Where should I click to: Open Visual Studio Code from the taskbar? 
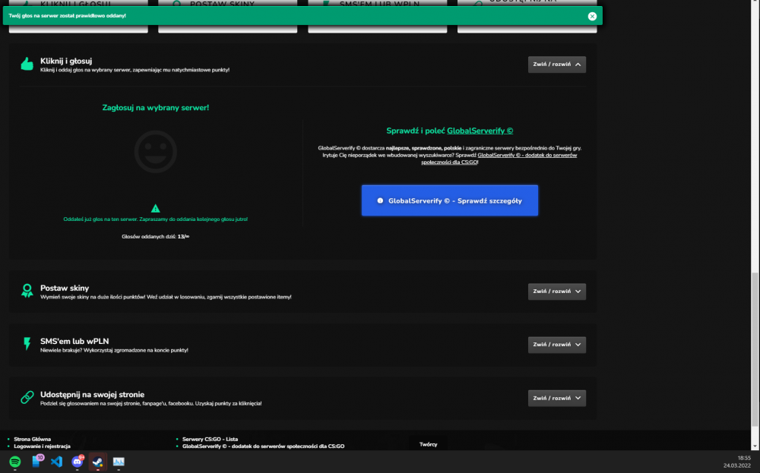[x=57, y=462]
